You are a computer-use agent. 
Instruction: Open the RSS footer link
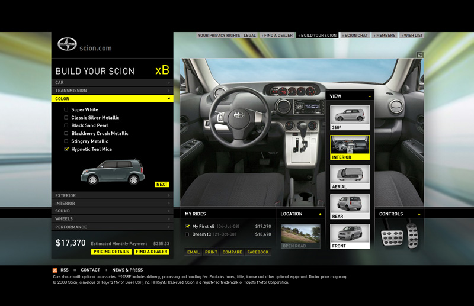coord(65,270)
